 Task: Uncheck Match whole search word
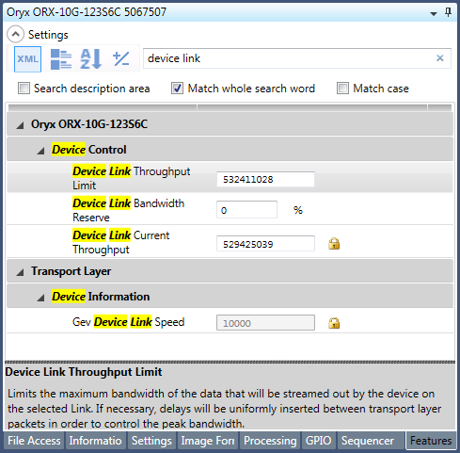pyautogui.click(x=177, y=89)
